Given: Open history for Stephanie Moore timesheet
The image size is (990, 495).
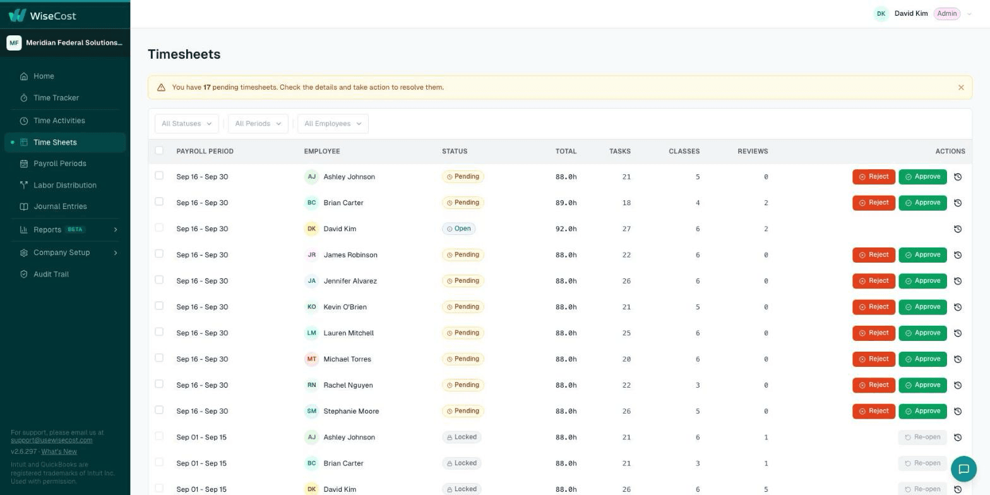Looking at the screenshot, I should click(x=958, y=411).
